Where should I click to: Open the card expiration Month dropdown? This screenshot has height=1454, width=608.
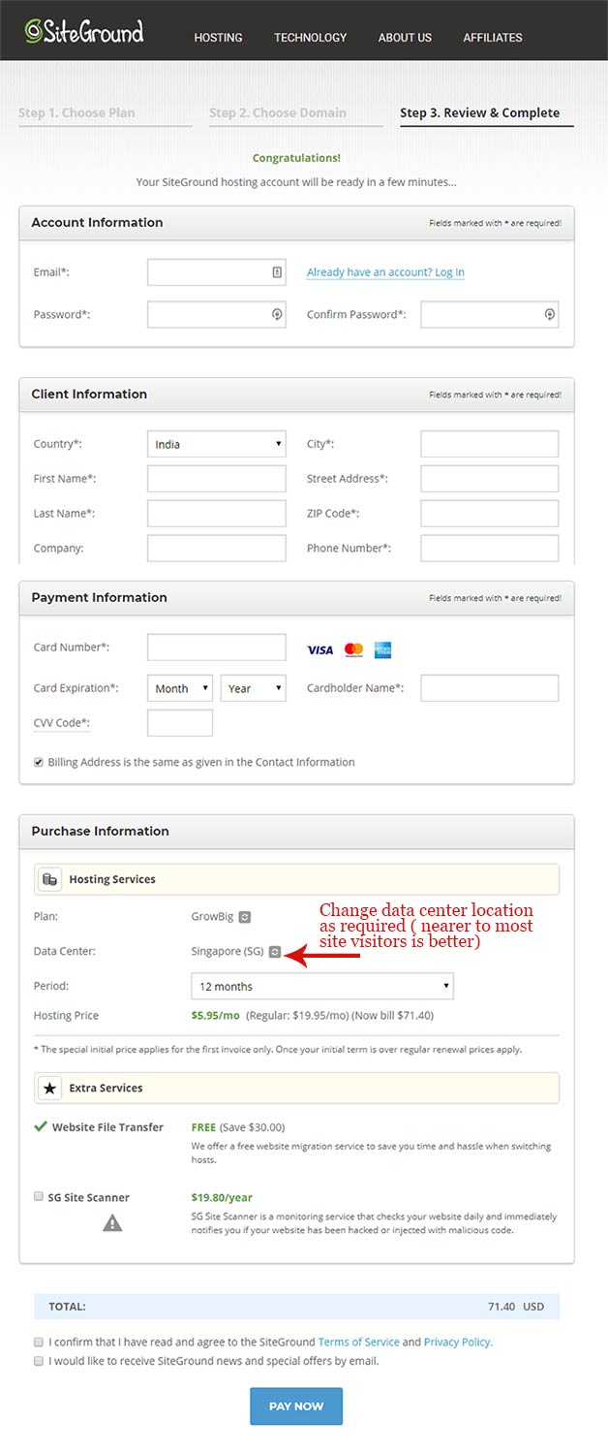click(180, 688)
